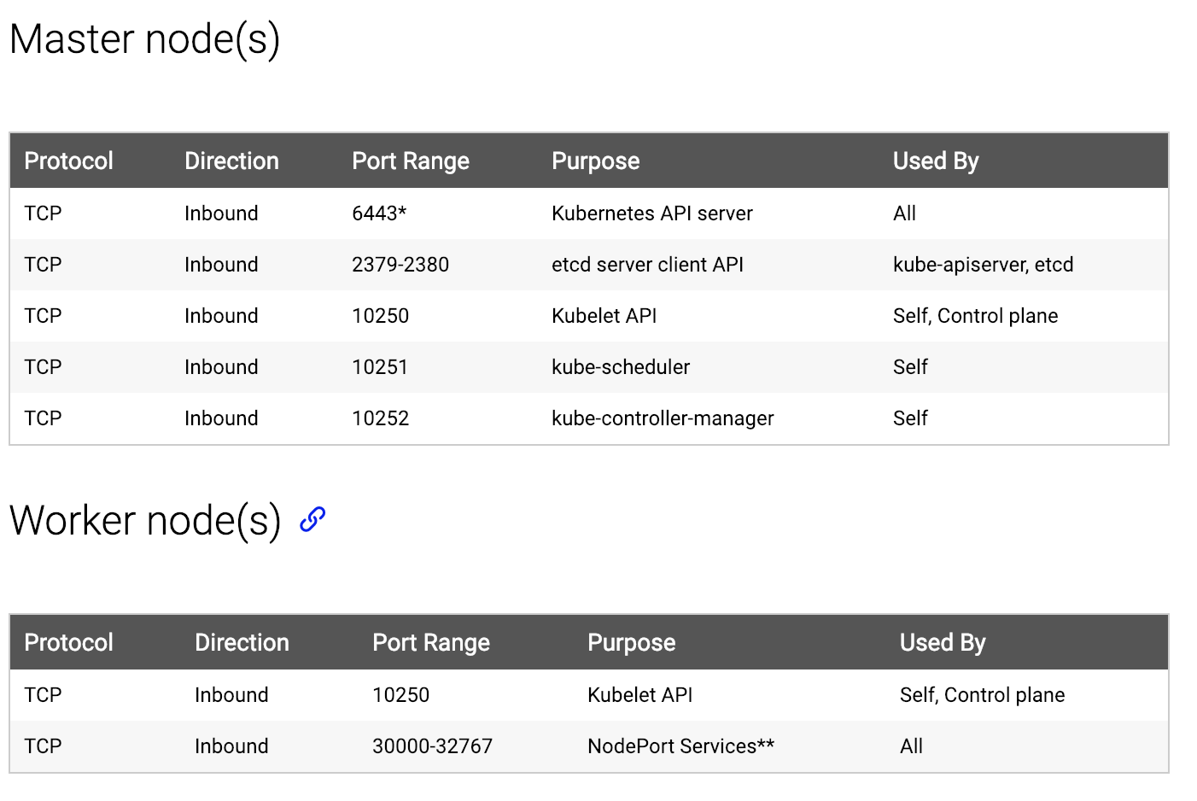Screen dimensions: 1197x801
Task: Click the Protocol header in worker table
Action: point(68,642)
